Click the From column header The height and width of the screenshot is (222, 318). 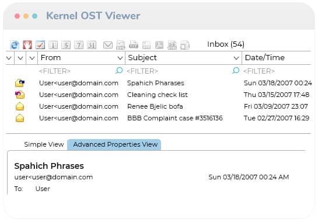click(x=81, y=58)
